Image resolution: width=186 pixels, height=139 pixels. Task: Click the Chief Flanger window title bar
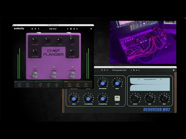click(53, 25)
